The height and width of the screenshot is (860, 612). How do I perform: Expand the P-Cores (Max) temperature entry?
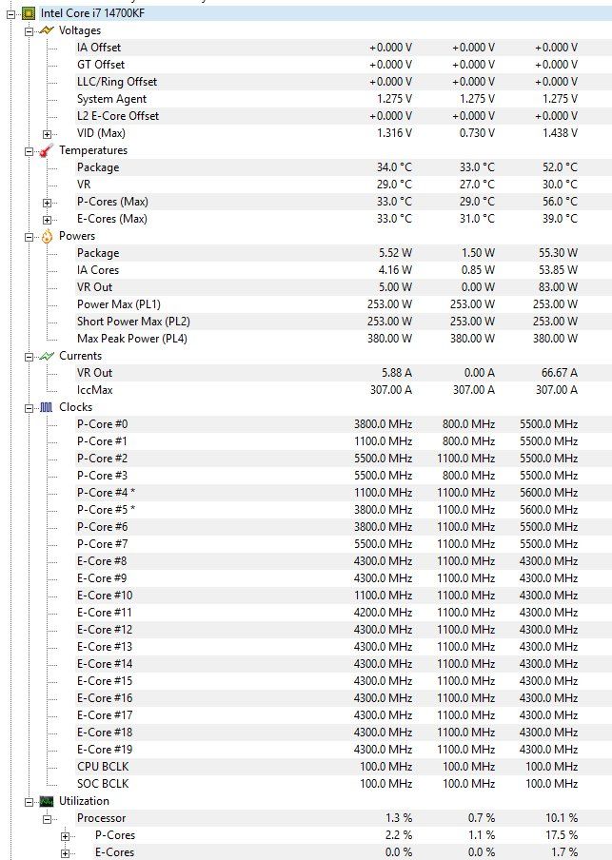pos(48,203)
